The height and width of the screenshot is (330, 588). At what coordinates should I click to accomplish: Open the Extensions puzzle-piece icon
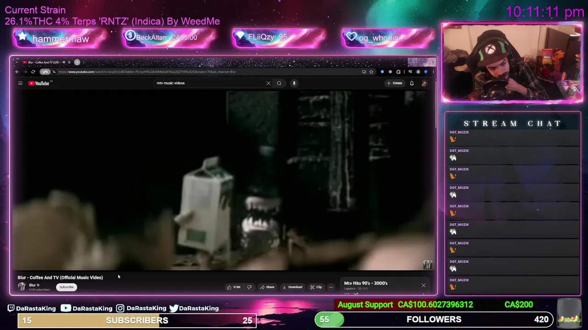click(398, 71)
